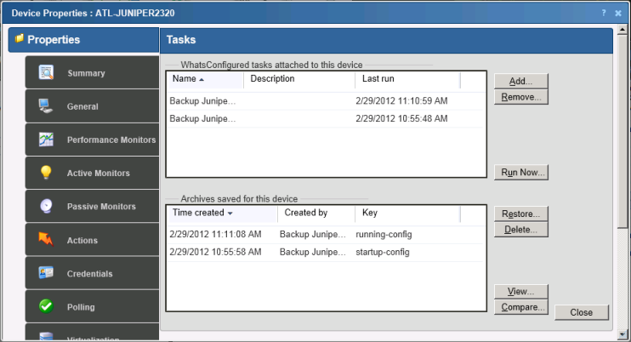Click the Compare button
This screenshot has height=342, width=631.
(520, 307)
